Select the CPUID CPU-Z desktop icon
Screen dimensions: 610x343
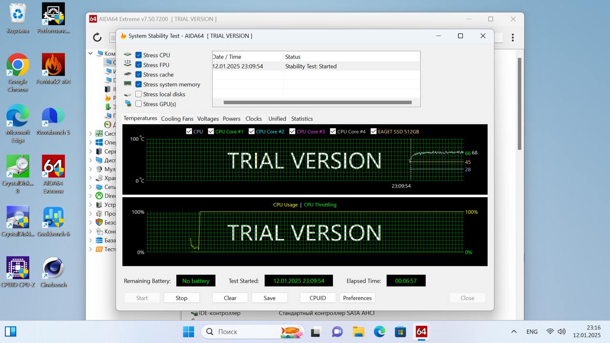point(18,272)
